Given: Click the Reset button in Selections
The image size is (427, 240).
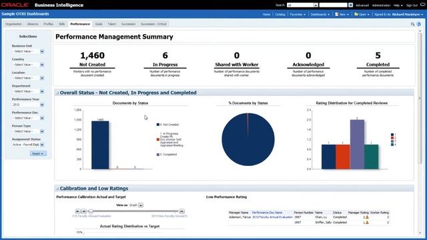Looking at the screenshot, I should coord(38,154).
